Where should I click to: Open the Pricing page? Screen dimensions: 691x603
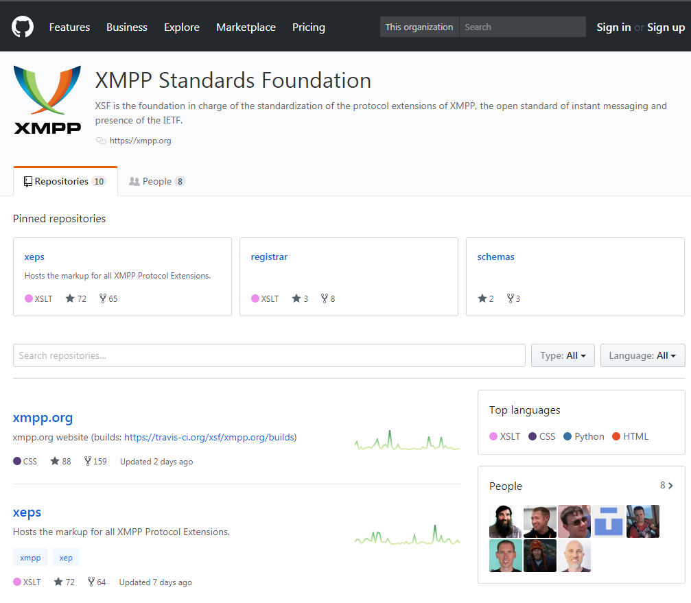click(309, 27)
